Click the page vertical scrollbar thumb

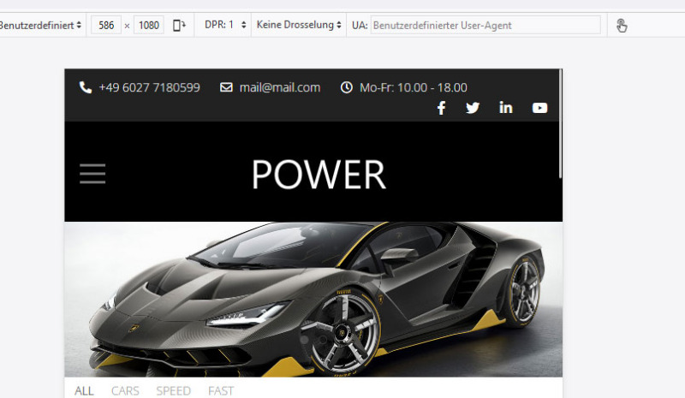560,123
